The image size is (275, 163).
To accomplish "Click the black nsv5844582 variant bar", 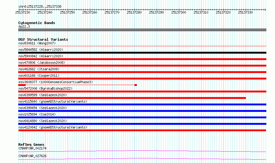I will pyautogui.click(x=142, y=53).
